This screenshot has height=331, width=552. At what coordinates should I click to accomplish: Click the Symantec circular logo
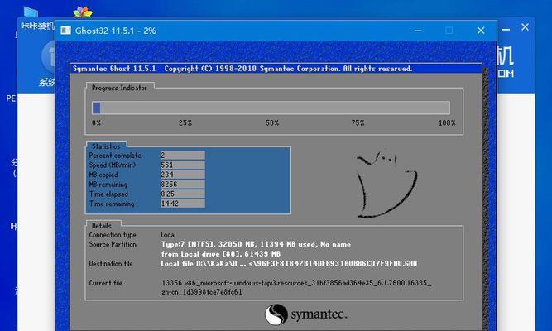(x=276, y=315)
